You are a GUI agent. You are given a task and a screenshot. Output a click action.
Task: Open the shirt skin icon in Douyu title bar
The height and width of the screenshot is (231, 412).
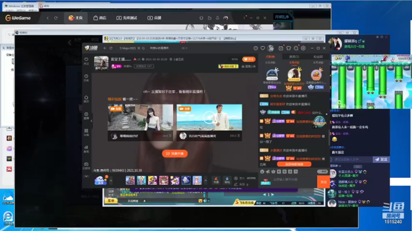pos(288,48)
